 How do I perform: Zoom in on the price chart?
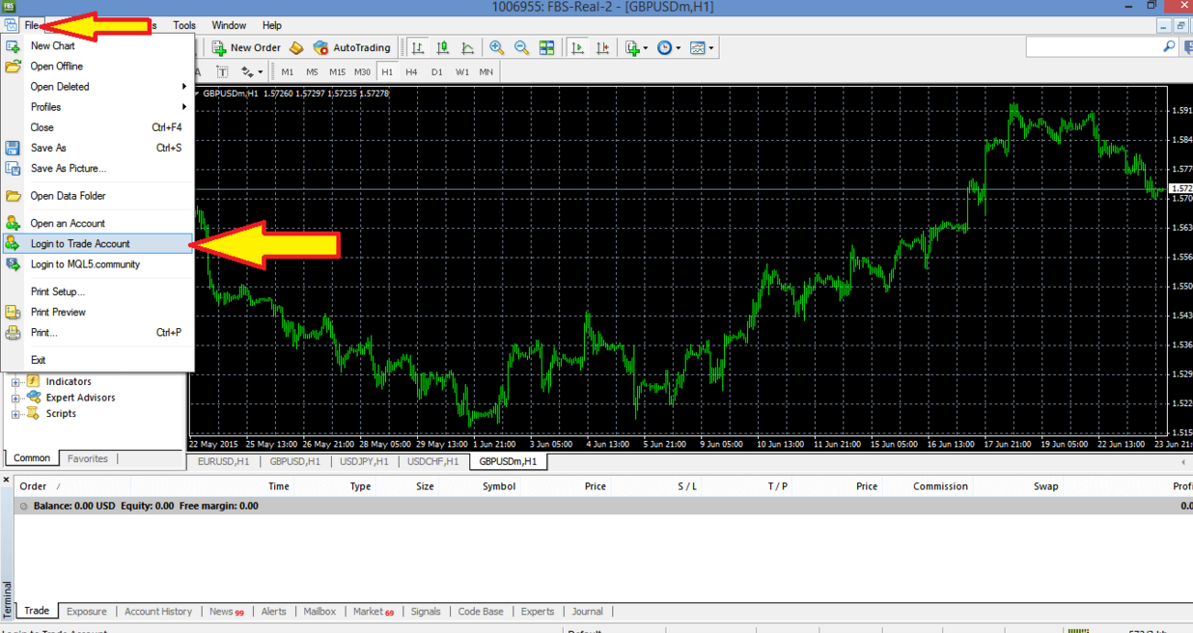497,47
